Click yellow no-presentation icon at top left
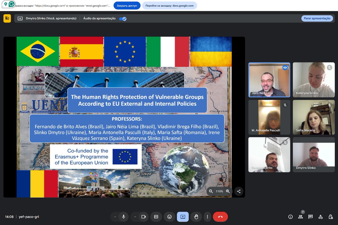This screenshot has width=338, height=225. point(7,18)
